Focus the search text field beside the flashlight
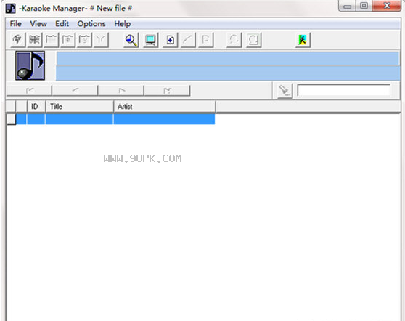The height and width of the screenshot is (321, 405). (344, 91)
